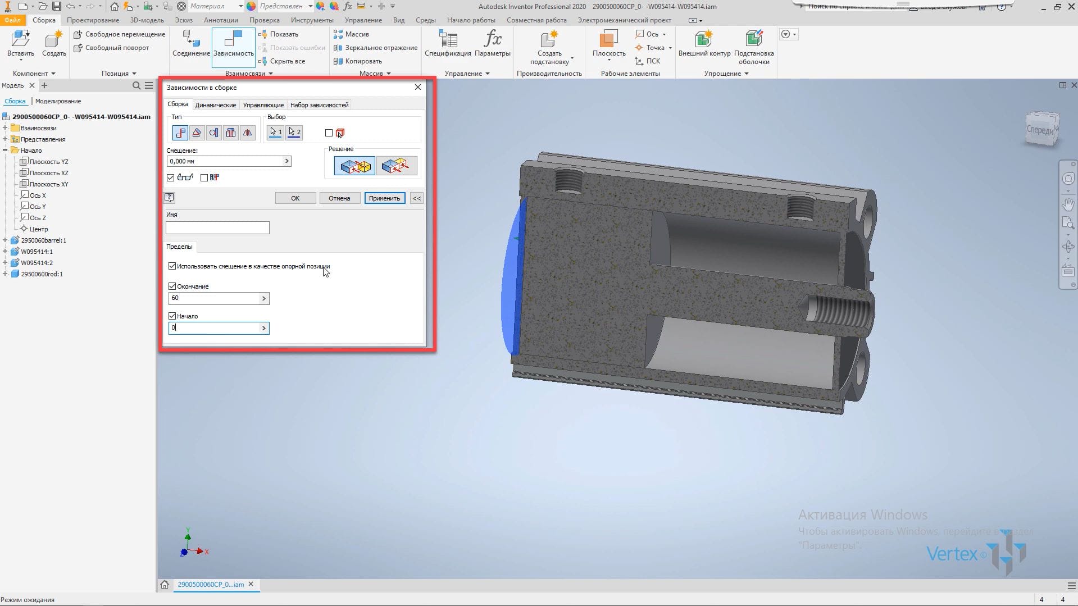
Task: Click Скрыть все relationships button
Action: (x=281, y=61)
